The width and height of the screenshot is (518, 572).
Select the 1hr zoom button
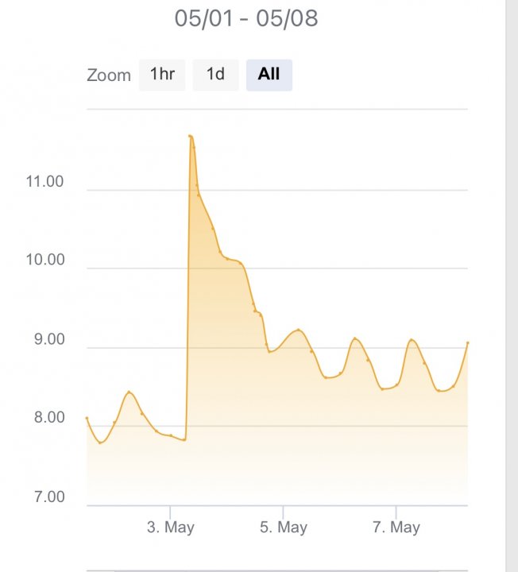coord(162,75)
